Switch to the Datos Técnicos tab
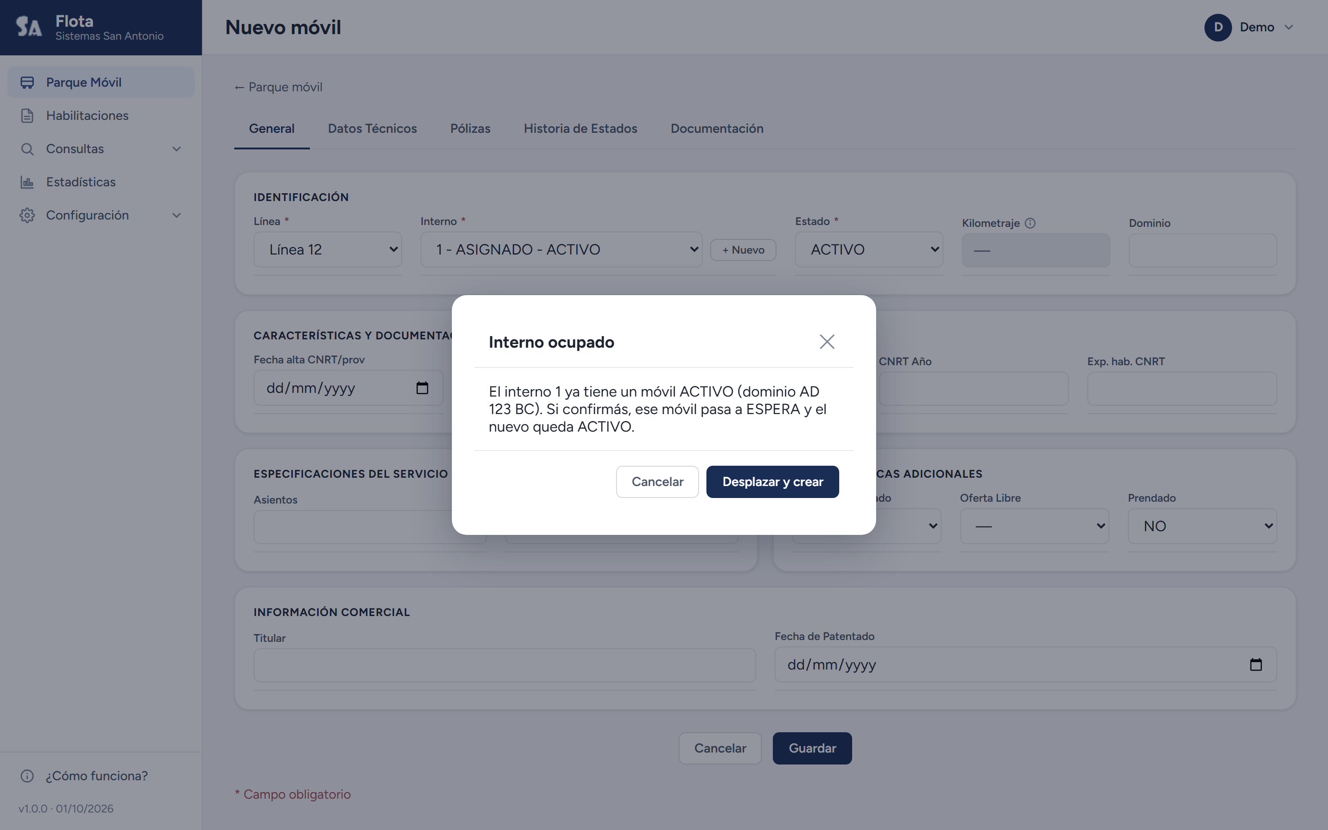The image size is (1328, 830). (x=373, y=129)
